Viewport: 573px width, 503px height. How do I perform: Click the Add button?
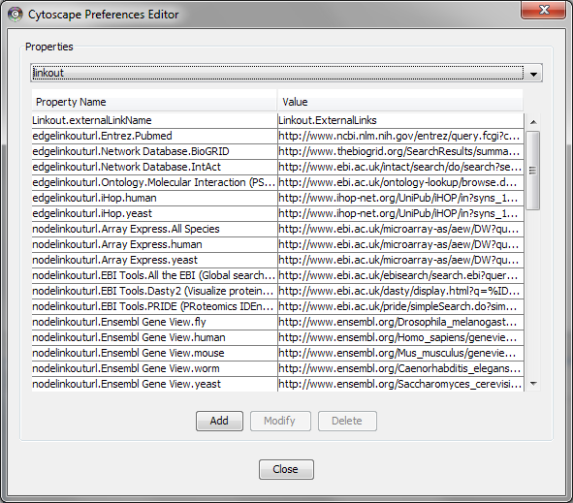pyautogui.click(x=219, y=421)
